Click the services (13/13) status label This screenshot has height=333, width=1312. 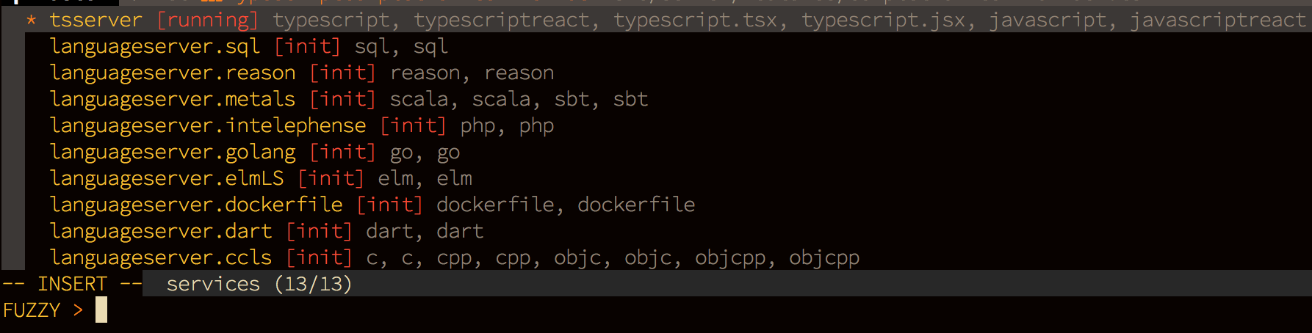[259, 284]
